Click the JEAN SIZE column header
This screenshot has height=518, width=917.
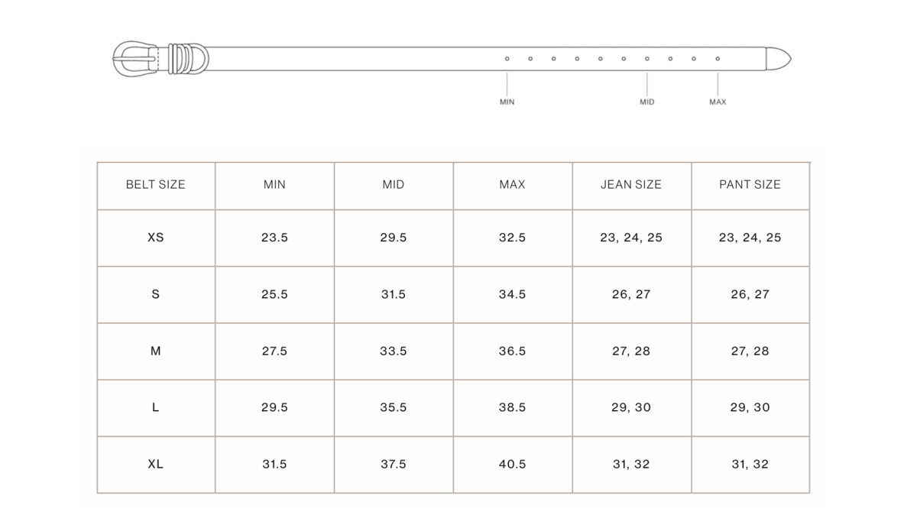pos(631,185)
